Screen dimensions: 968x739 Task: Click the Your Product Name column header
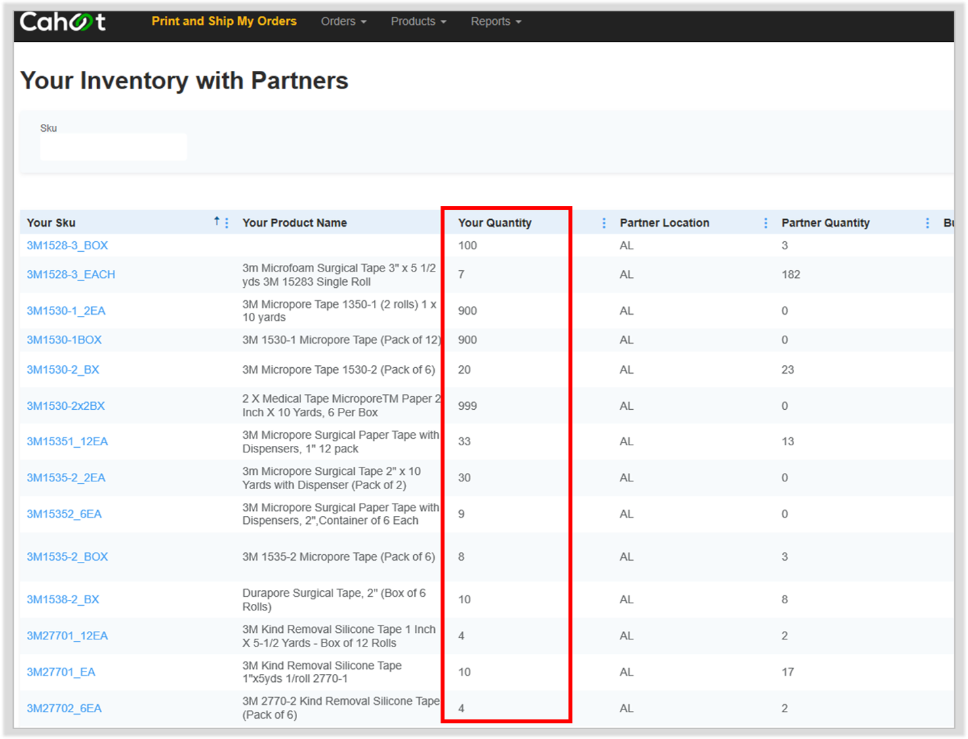click(294, 223)
